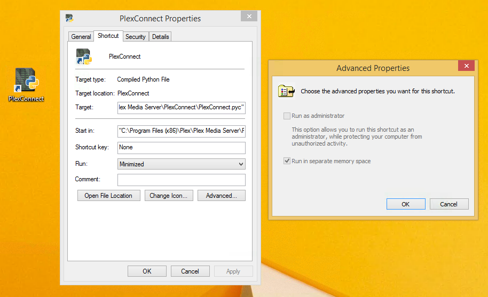Viewport: 488px width, 297px height.
Task: Click 'Choose the advanced properties' description text
Action: click(x=377, y=91)
